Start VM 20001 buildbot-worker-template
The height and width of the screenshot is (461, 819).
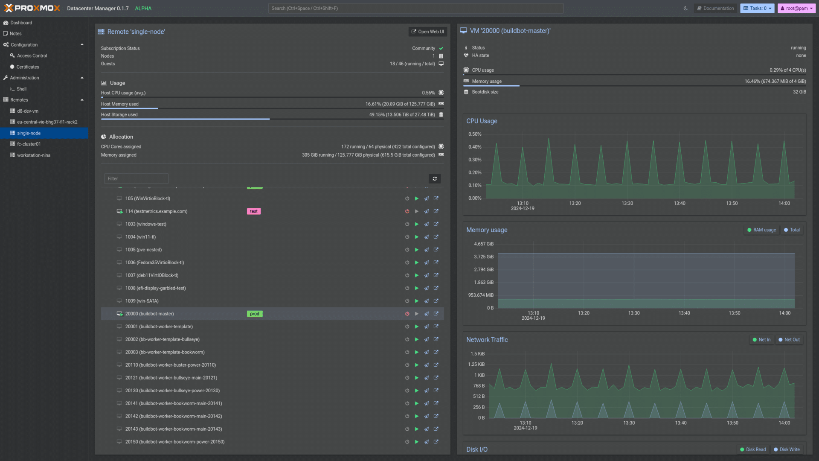[417, 327]
